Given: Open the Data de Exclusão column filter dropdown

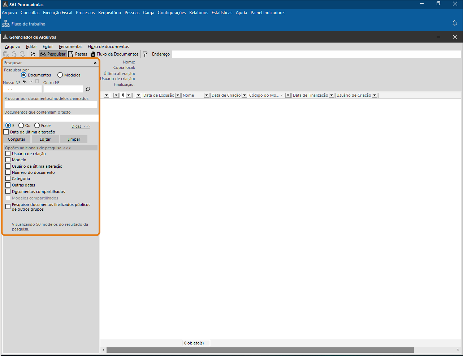Looking at the screenshot, I should tap(178, 95).
